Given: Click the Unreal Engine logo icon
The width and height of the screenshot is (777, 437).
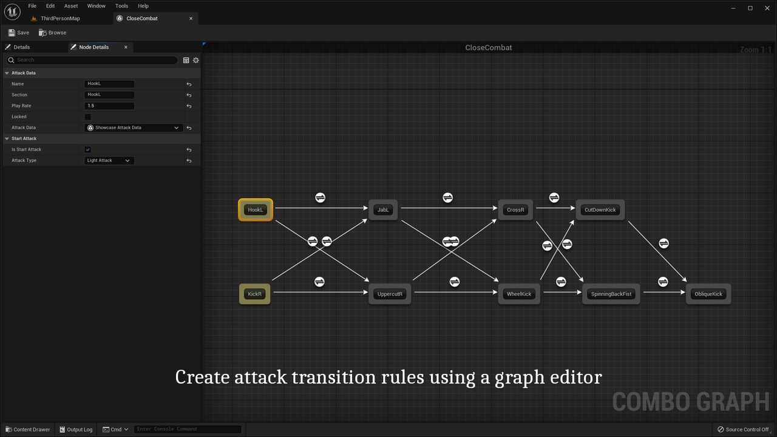Looking at the screenshot, I should 12,12.
